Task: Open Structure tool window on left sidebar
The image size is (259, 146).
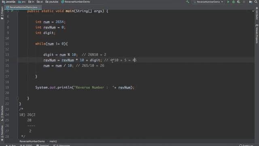Action: coord(2,113)
